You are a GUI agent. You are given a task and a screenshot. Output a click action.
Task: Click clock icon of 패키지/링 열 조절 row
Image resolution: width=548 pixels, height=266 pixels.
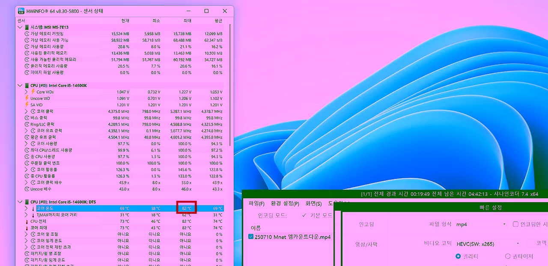(x=27, y=253)
